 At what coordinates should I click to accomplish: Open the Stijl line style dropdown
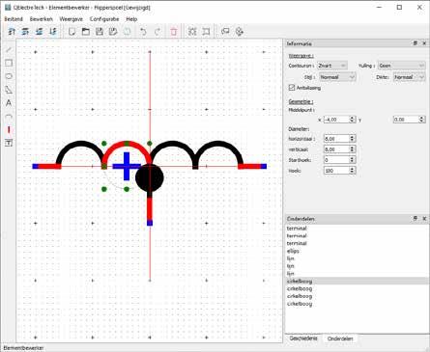click(337, 77)
